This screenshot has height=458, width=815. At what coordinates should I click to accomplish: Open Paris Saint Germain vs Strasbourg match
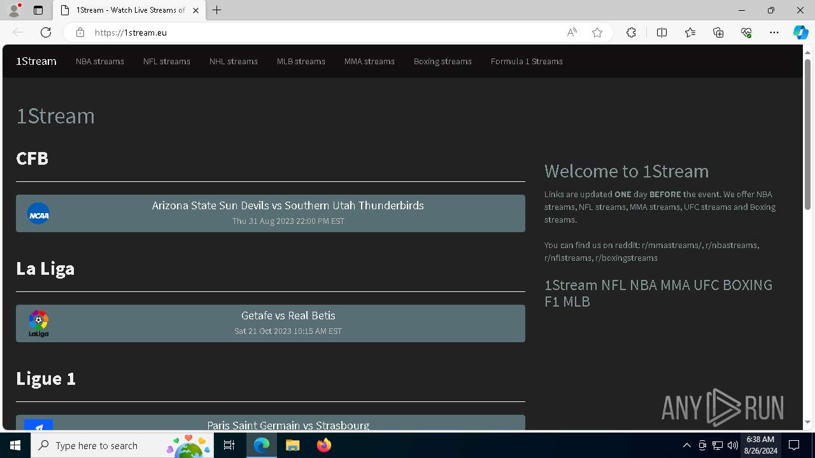pos(271,422)
